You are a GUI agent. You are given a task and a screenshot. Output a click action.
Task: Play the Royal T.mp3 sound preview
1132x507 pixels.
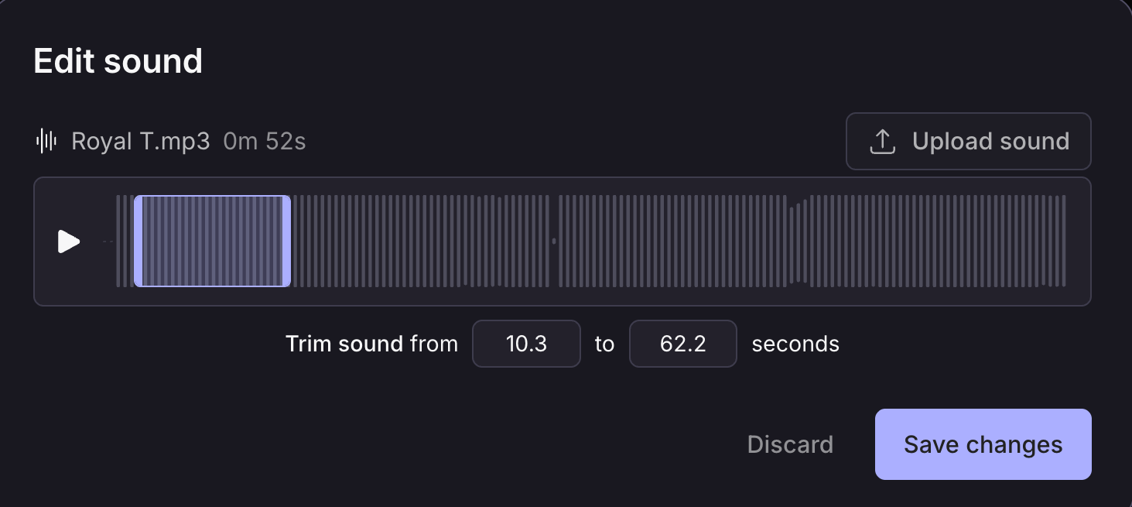pos(69,242)
